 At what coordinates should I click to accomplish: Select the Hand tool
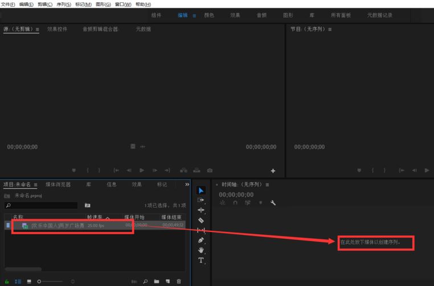(201, 250)
